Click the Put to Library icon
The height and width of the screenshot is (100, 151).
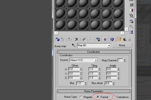pos(98,39)
